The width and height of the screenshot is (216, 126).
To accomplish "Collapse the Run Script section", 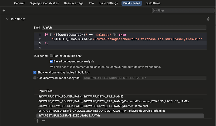I will tap(7, 19).
